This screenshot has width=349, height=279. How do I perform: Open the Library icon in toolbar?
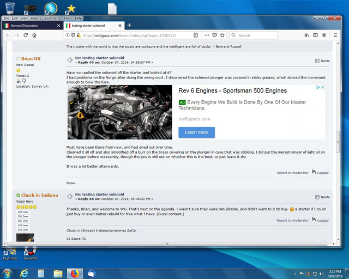(x=306, y=35)
